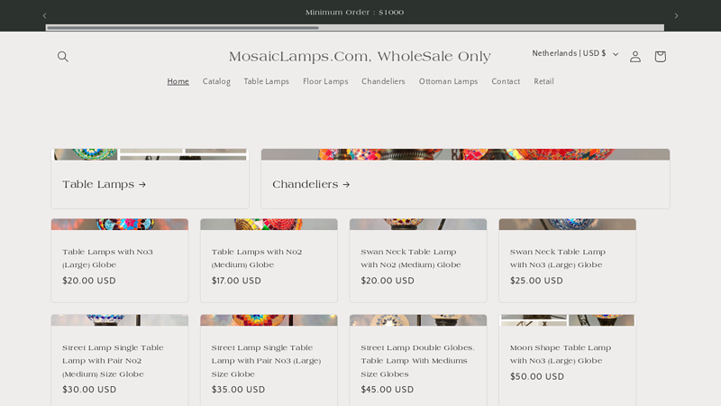Screen dimensions: 721x406
Task: Click the Table Lamps with No3 Globe image
Action: (120, 224)
